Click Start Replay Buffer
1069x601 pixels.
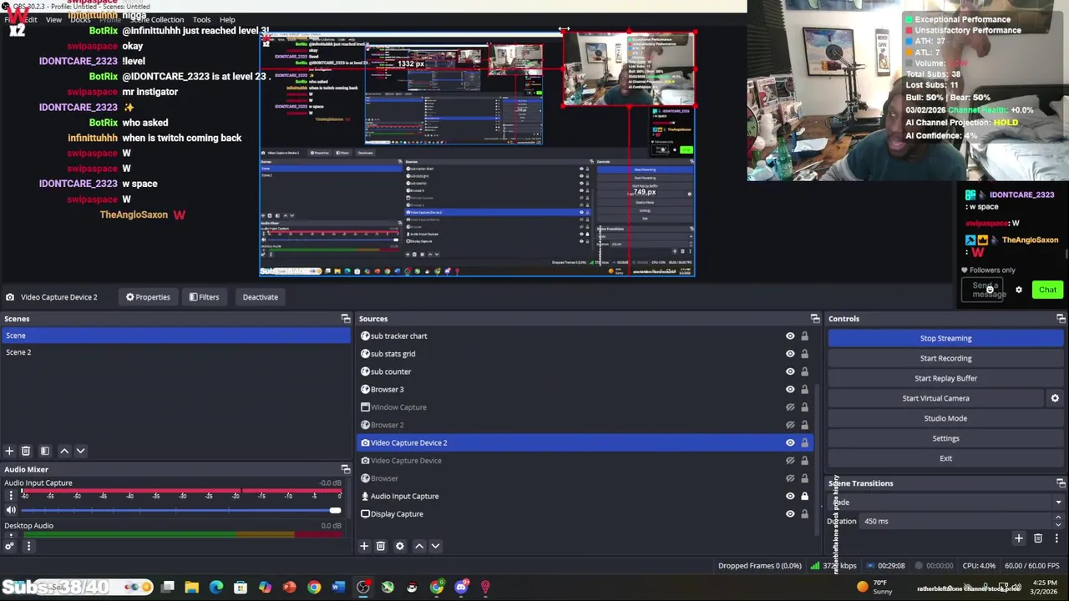(x=946, y=378)
